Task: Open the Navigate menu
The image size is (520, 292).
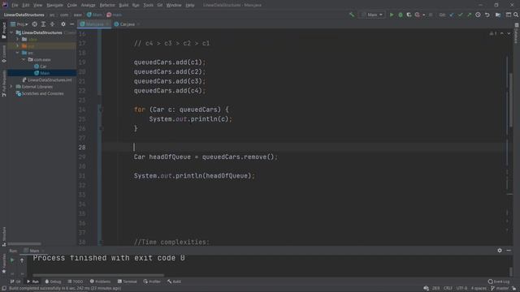Action: coord(54,6)
